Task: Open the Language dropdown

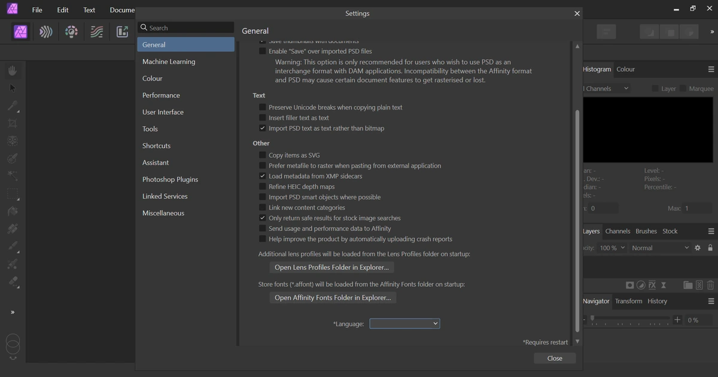Action: click(404, 323)
